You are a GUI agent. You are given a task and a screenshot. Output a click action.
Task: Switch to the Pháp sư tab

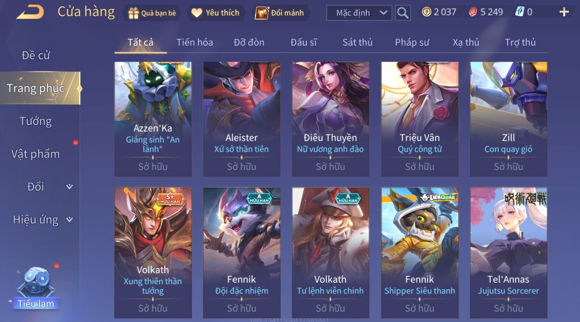pyautogui.click(x=412, y=42)
